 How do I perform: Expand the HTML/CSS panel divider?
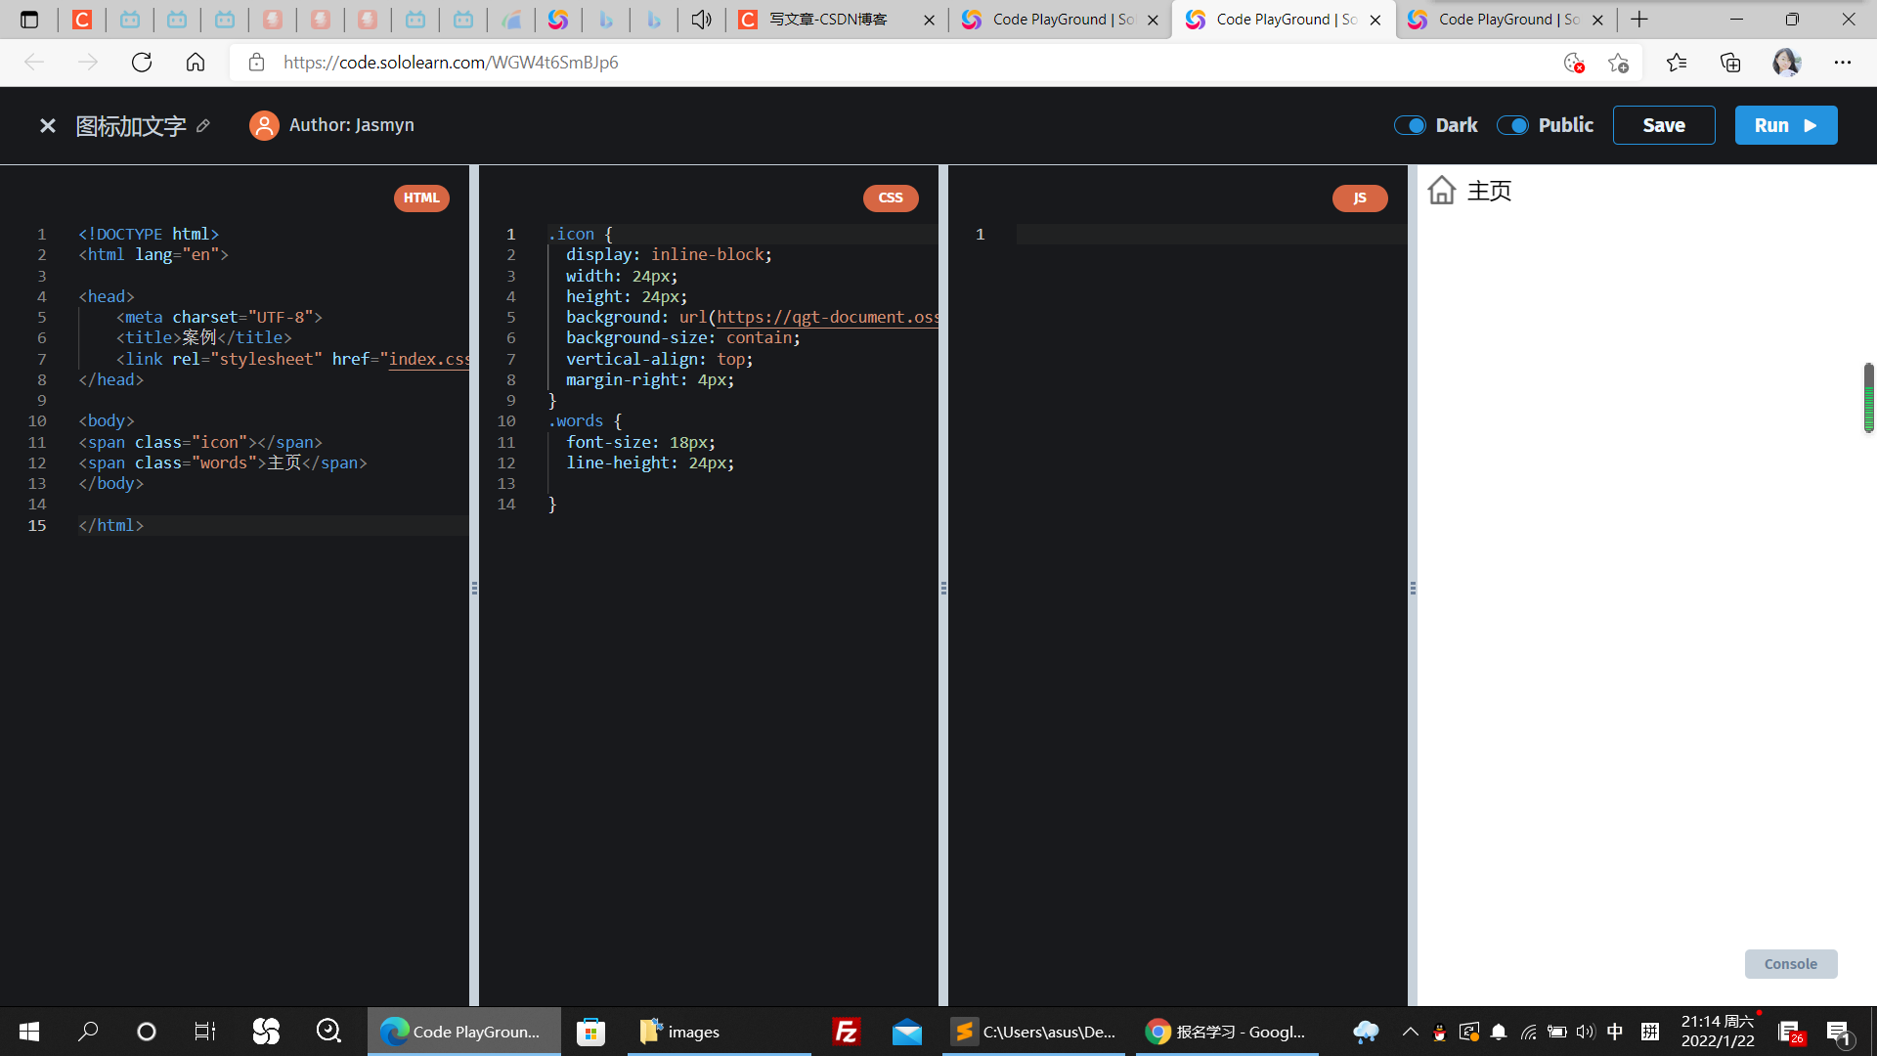point(476,588)
